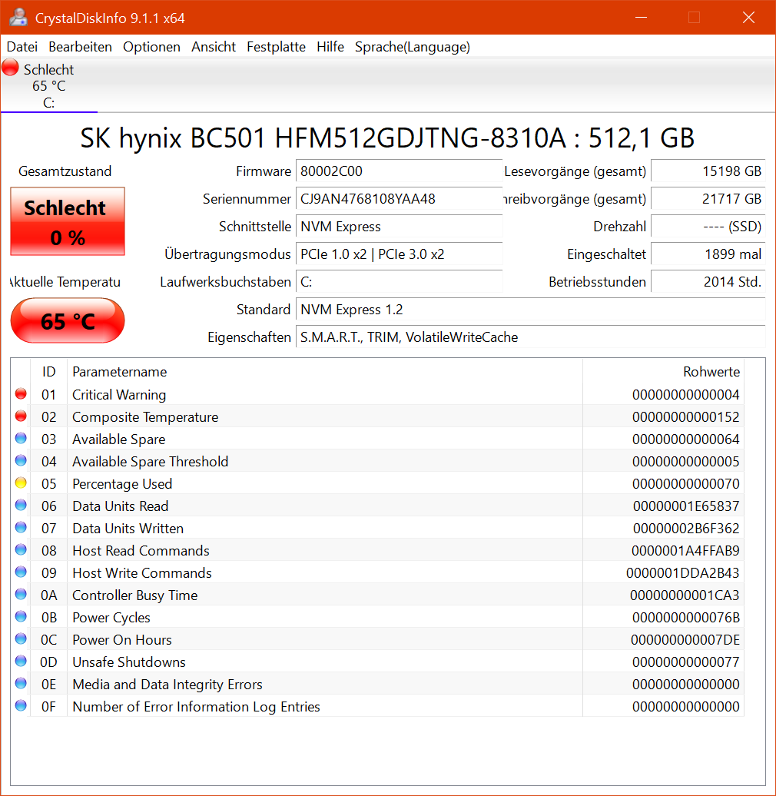The height and width of the screenshot is (796, 776).
Task: Click the Schnittstelle field showing NVM Express
Action: (399, 227)
